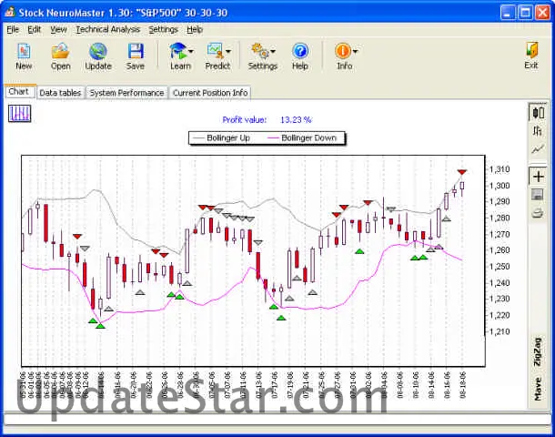Click the save chart image icon

(538, 195)
